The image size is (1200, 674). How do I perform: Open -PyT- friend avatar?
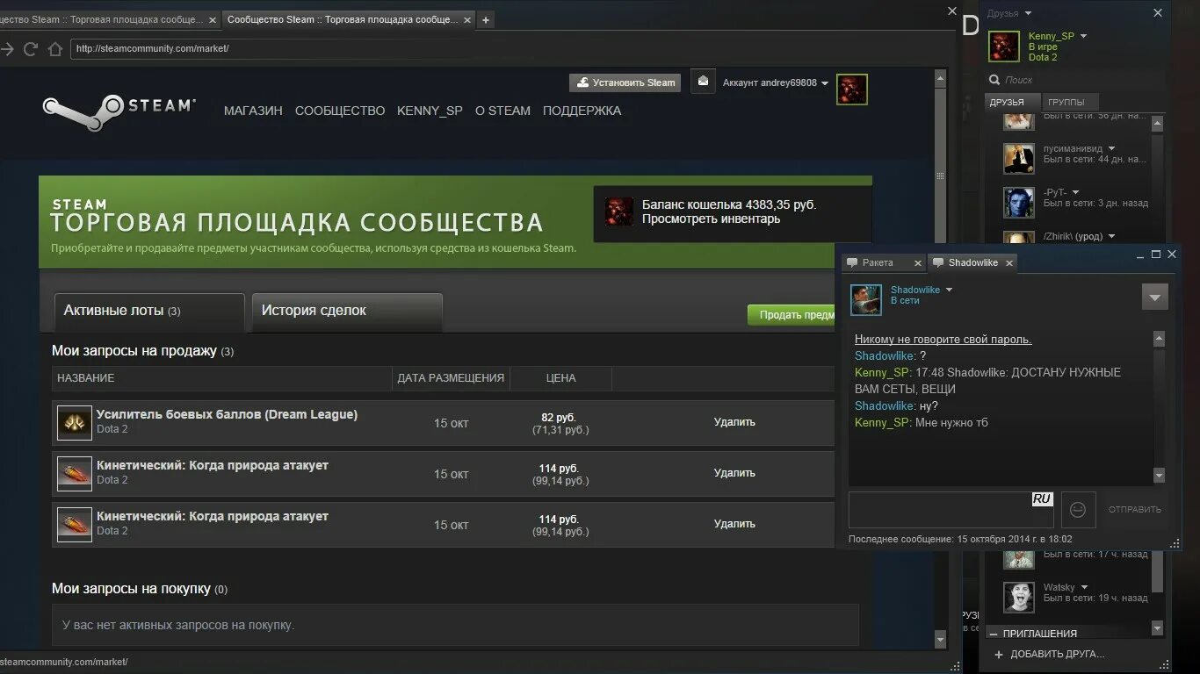pos(1019,203)
